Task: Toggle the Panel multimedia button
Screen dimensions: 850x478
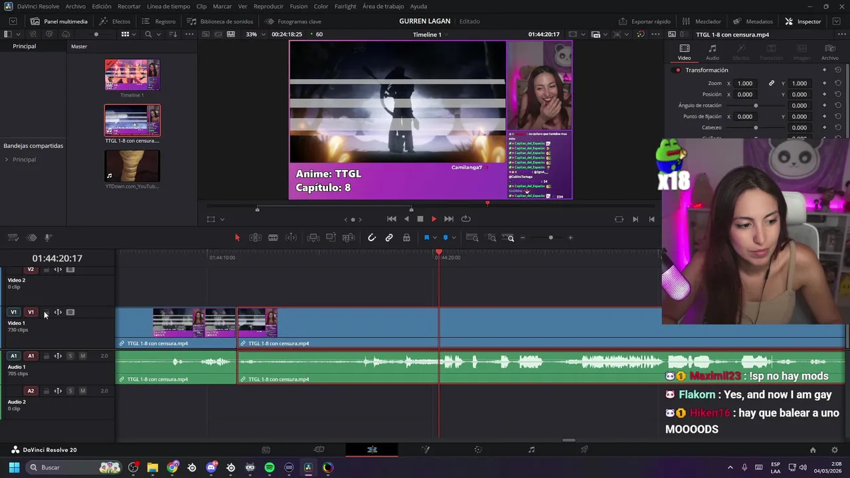Action: point(59,21)
